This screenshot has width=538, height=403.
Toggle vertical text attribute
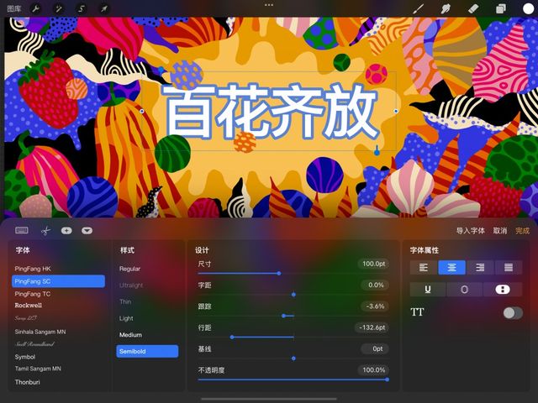tap(503, 290)
